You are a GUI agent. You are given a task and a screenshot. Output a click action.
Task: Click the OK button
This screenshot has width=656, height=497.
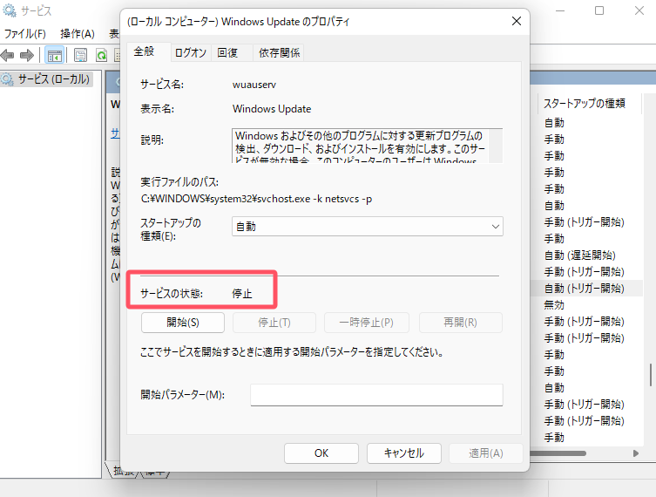pos(321,453)
